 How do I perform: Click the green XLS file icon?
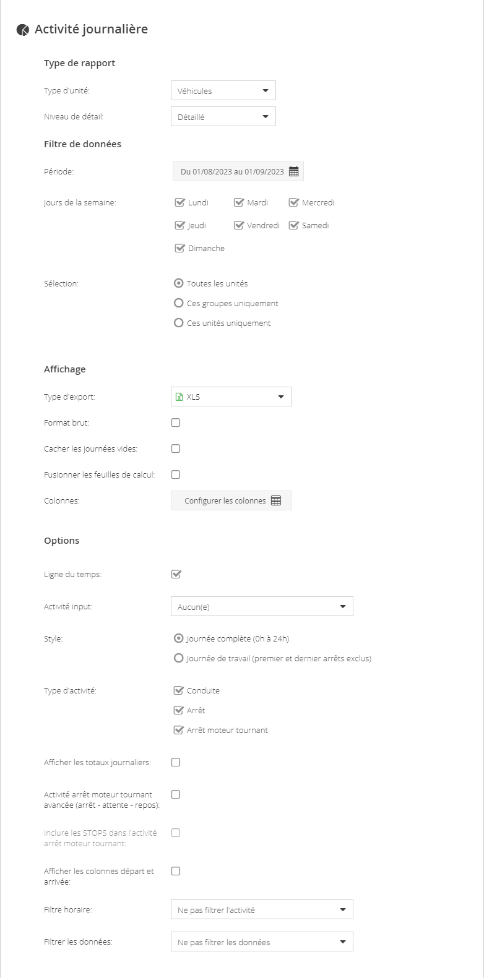coord(179,397)
